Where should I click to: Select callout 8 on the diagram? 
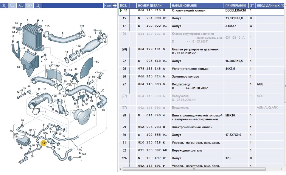point(63,33)
